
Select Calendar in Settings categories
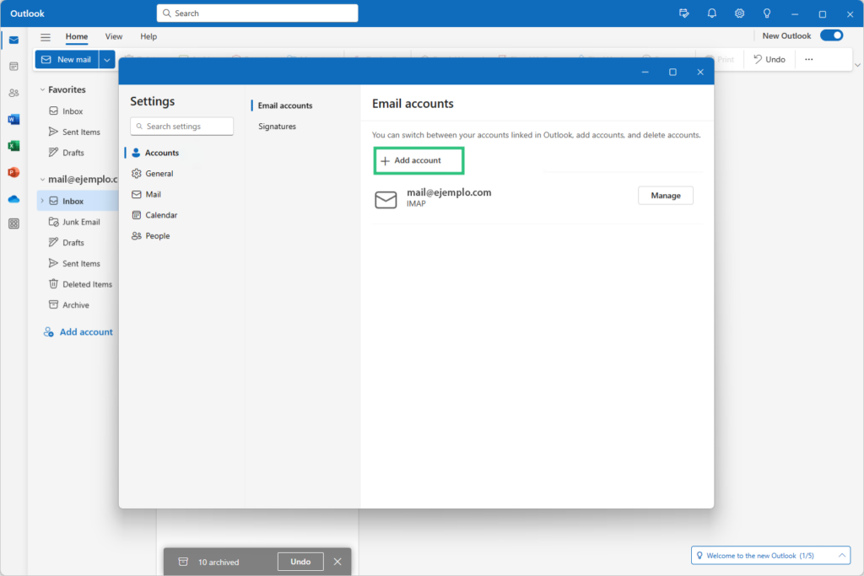(160, 215)
